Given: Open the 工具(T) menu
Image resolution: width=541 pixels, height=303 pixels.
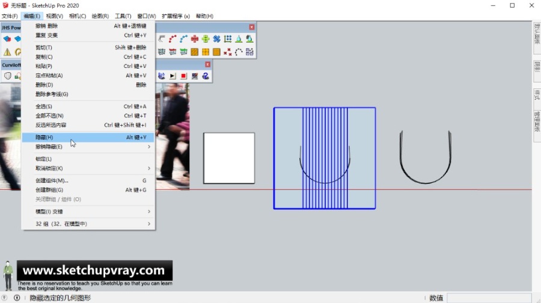Looking at the screenshot, I should [x=123, y=16].
